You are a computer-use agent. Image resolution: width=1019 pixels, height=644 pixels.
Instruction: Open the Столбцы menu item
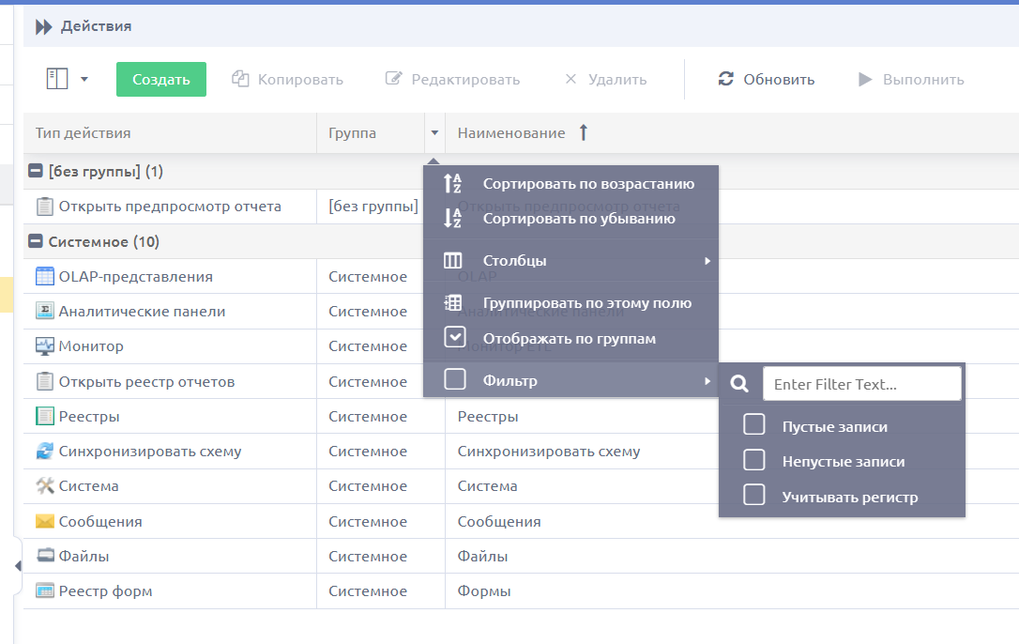(x=570, y=261)
